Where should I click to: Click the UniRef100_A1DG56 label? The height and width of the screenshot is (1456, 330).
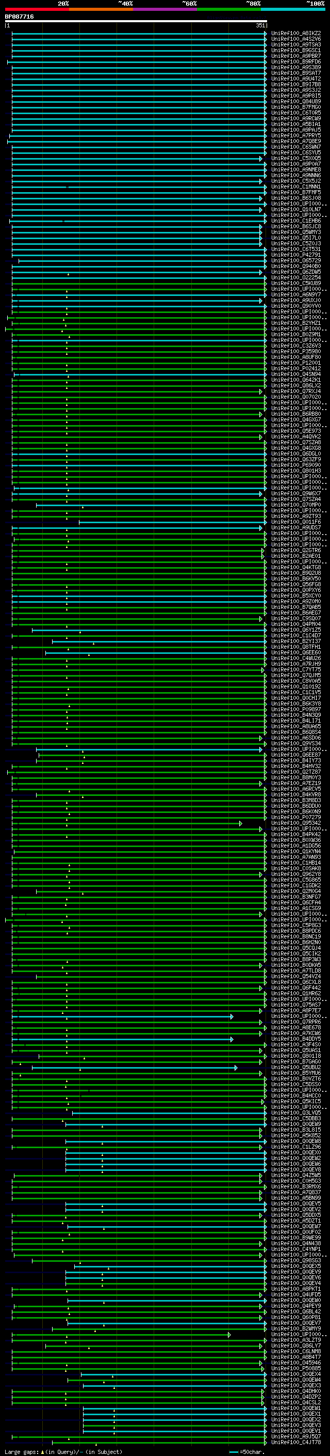coord(296,846)
